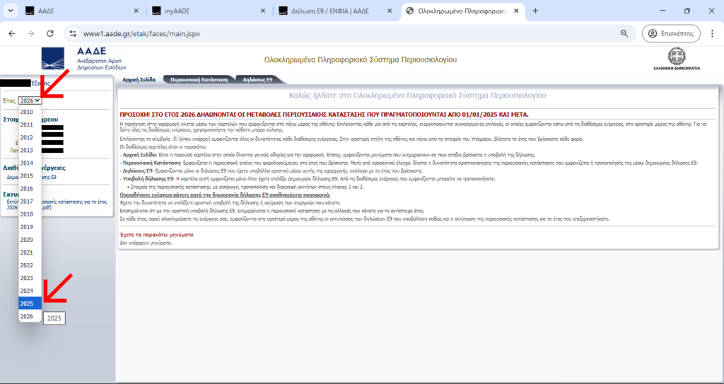Select year 2025 in the dropdown list
The image size is (724, 384).
point(27,303)
